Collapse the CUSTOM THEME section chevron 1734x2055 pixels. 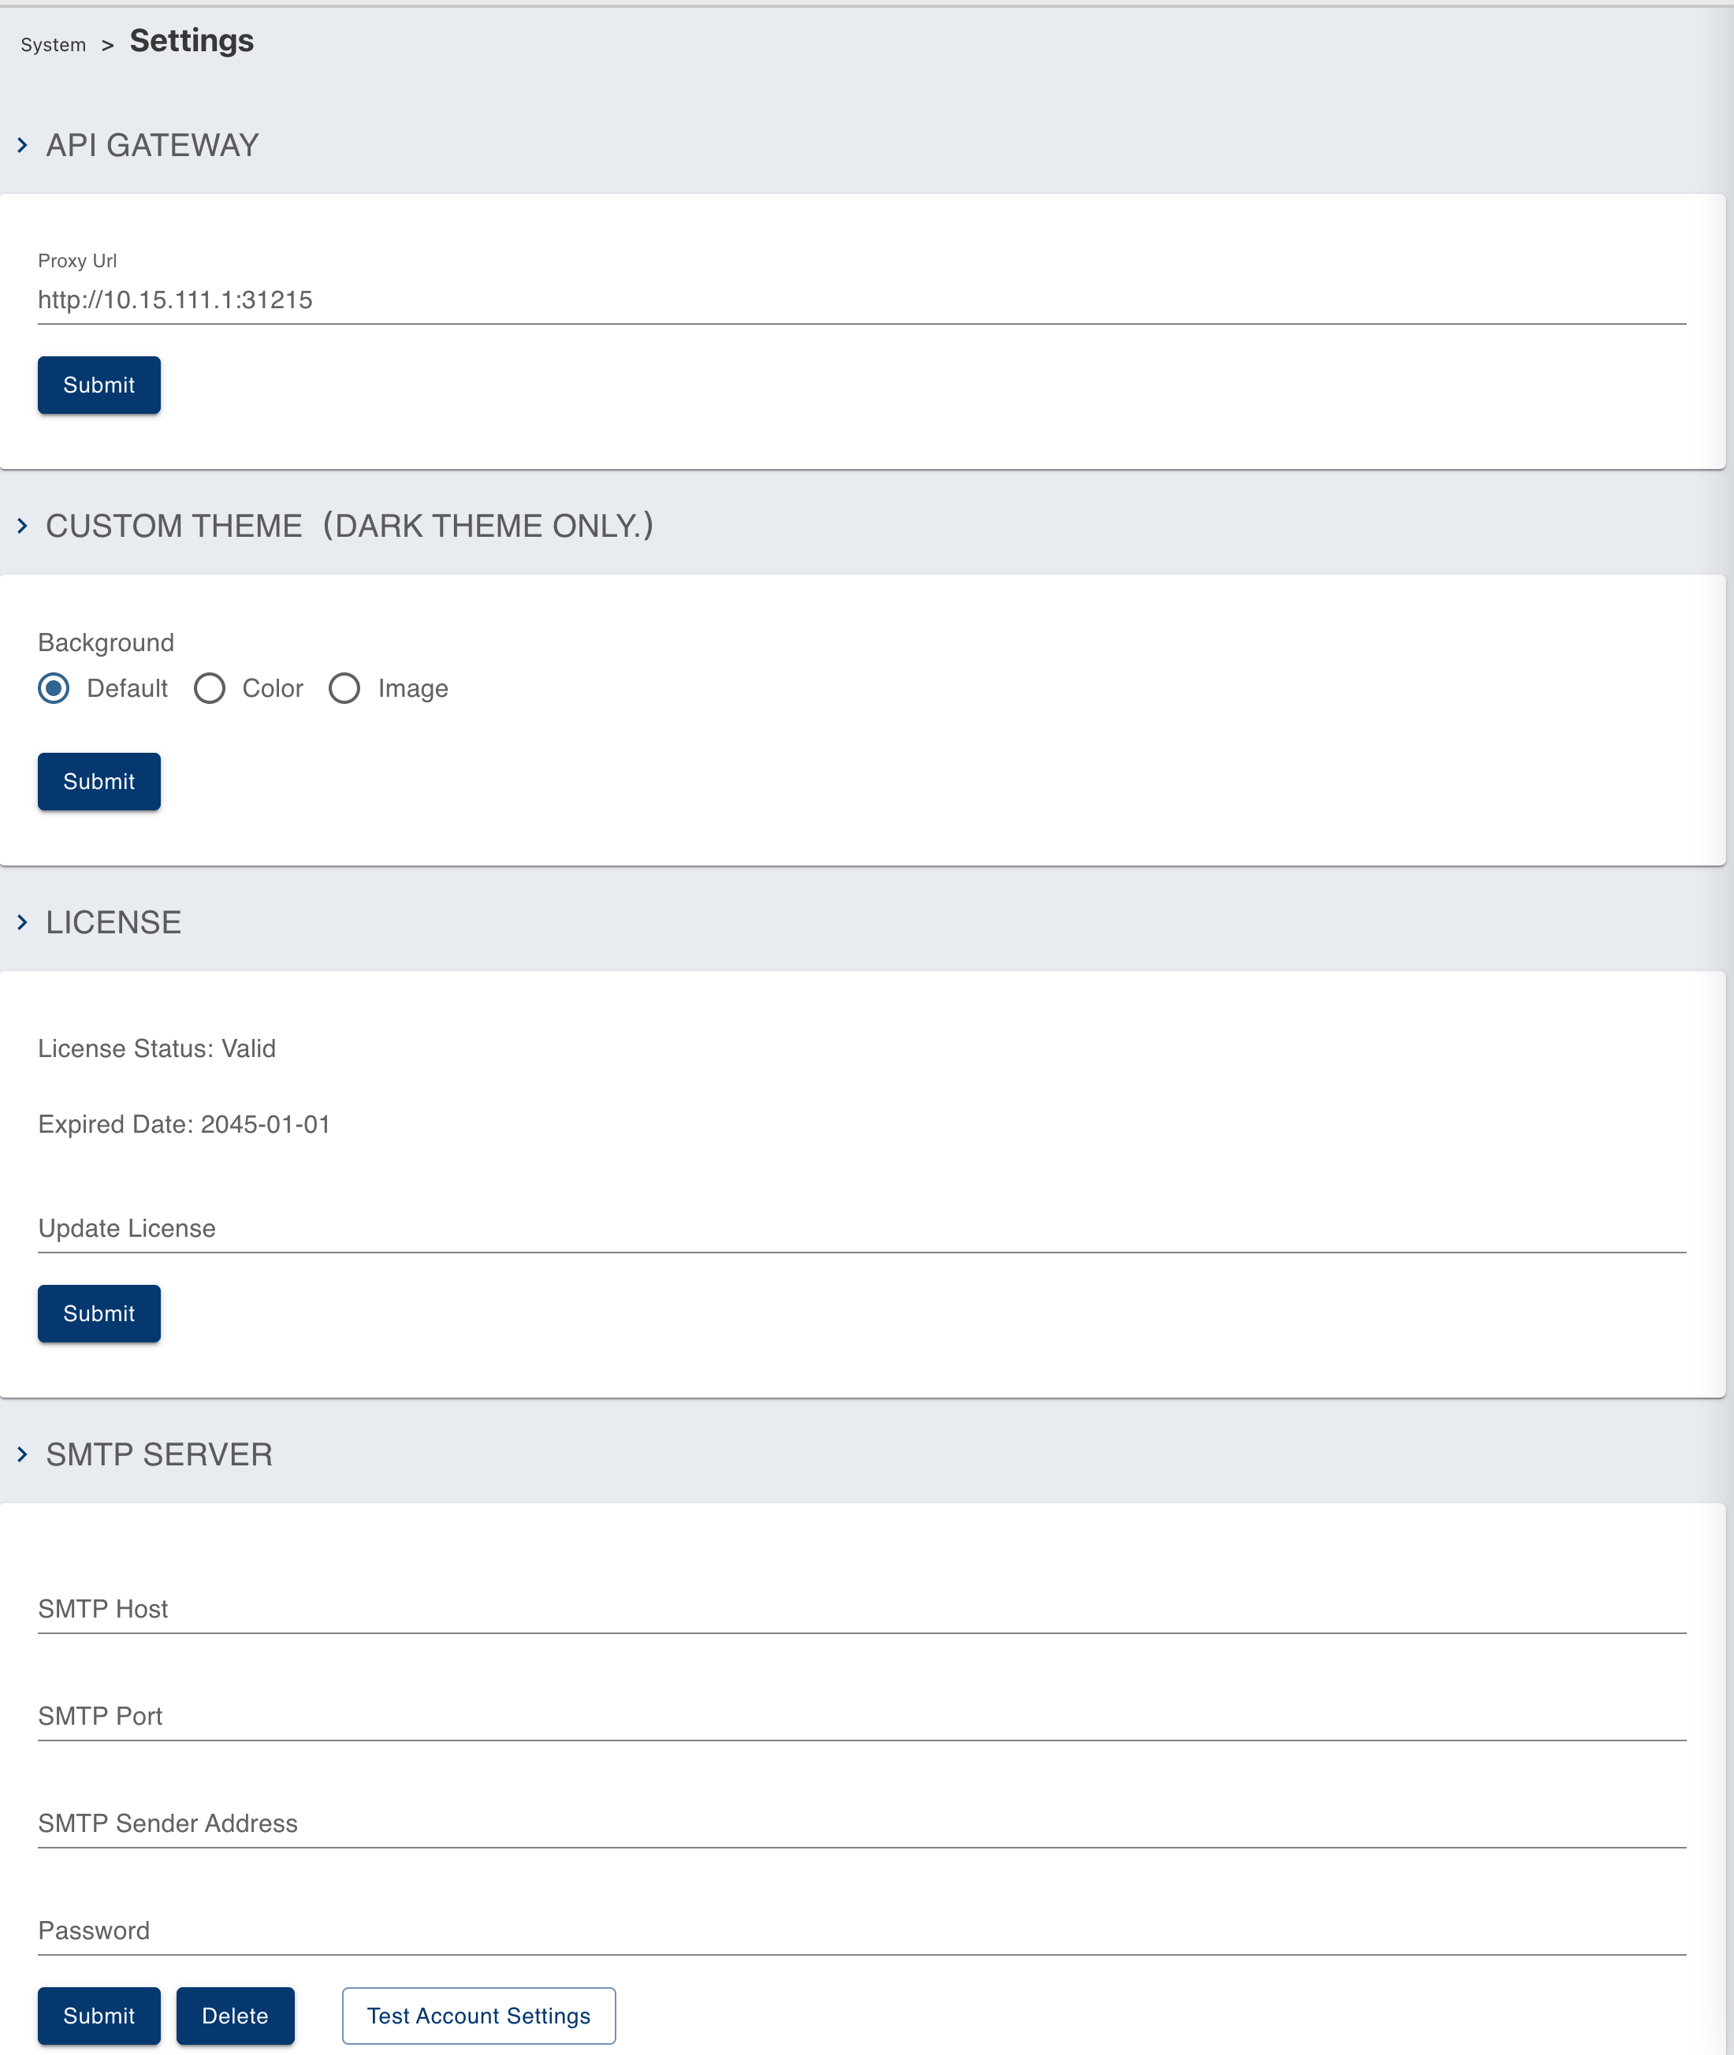[x=23, y=526]
